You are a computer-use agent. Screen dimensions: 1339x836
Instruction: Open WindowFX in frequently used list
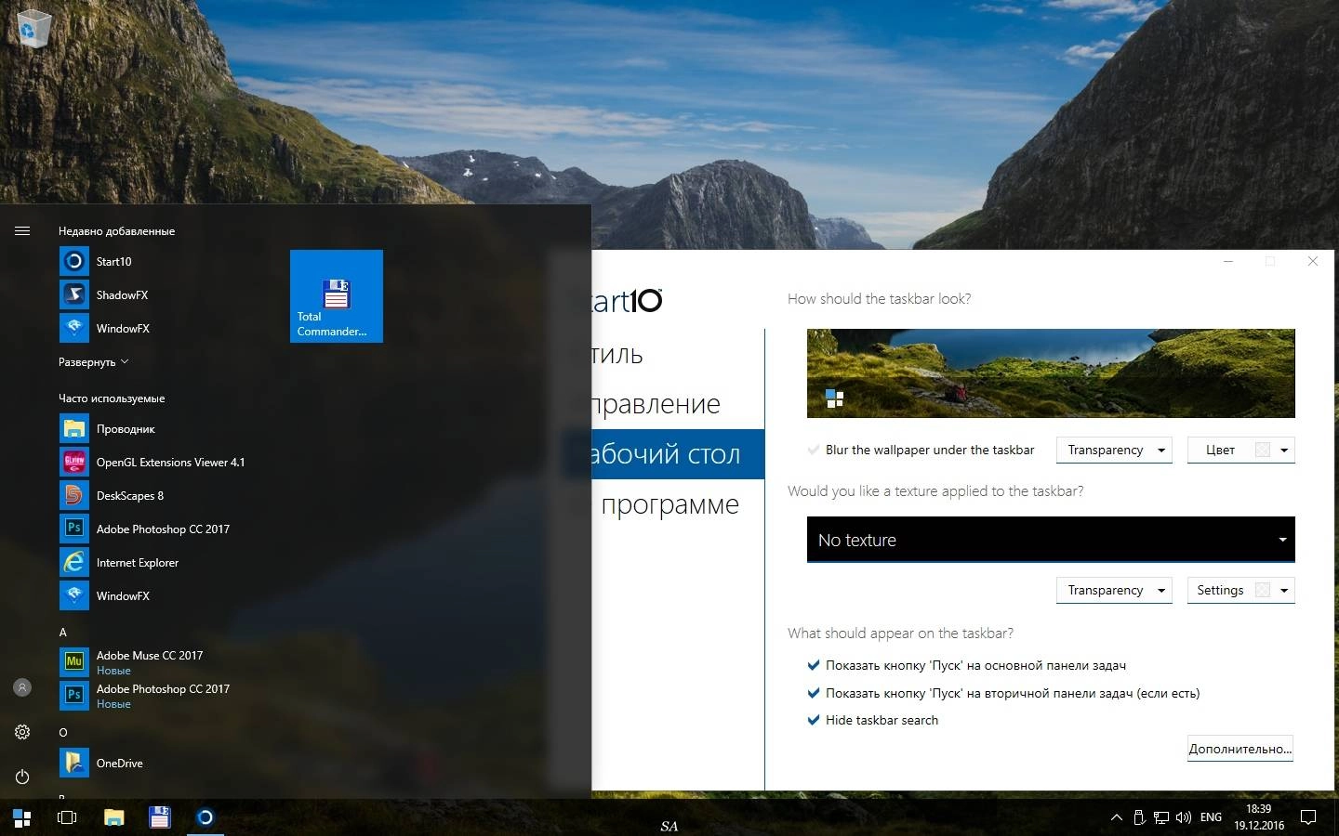click(x=104, y=595)
